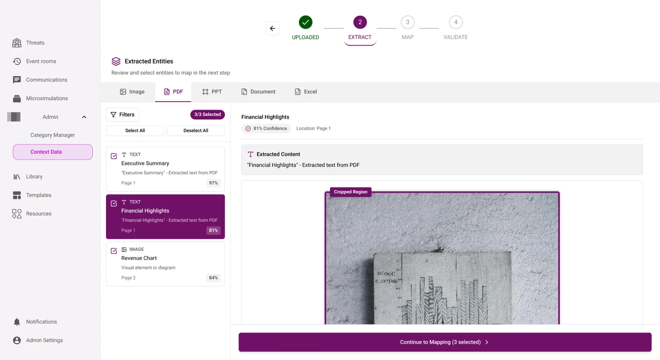Click the Event rooms history icon
The image size is (660, 360).
coord(17,61)
